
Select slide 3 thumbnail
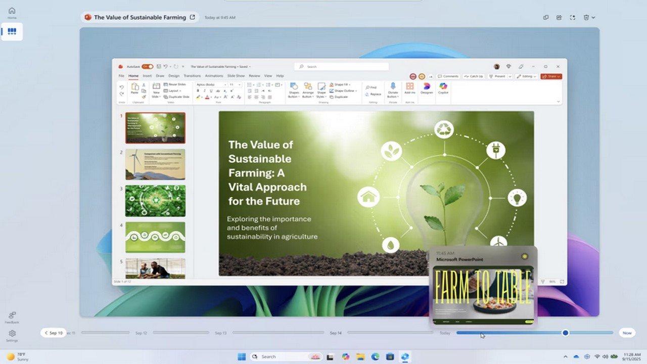point(155,201)
